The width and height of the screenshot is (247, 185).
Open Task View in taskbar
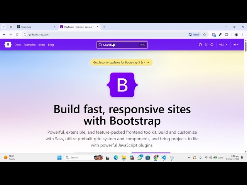tap(107, 158)
